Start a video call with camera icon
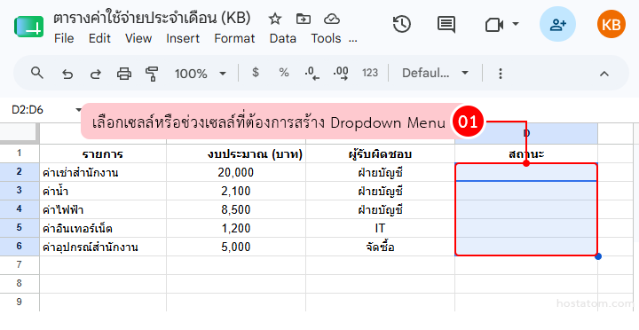 494,25
